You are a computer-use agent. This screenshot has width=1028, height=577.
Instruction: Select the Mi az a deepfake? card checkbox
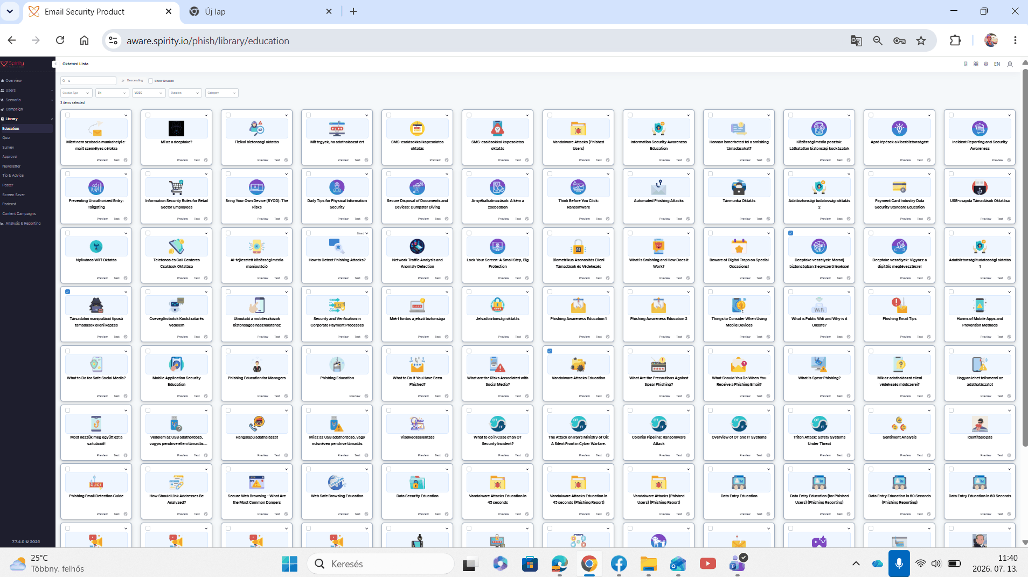148,115
